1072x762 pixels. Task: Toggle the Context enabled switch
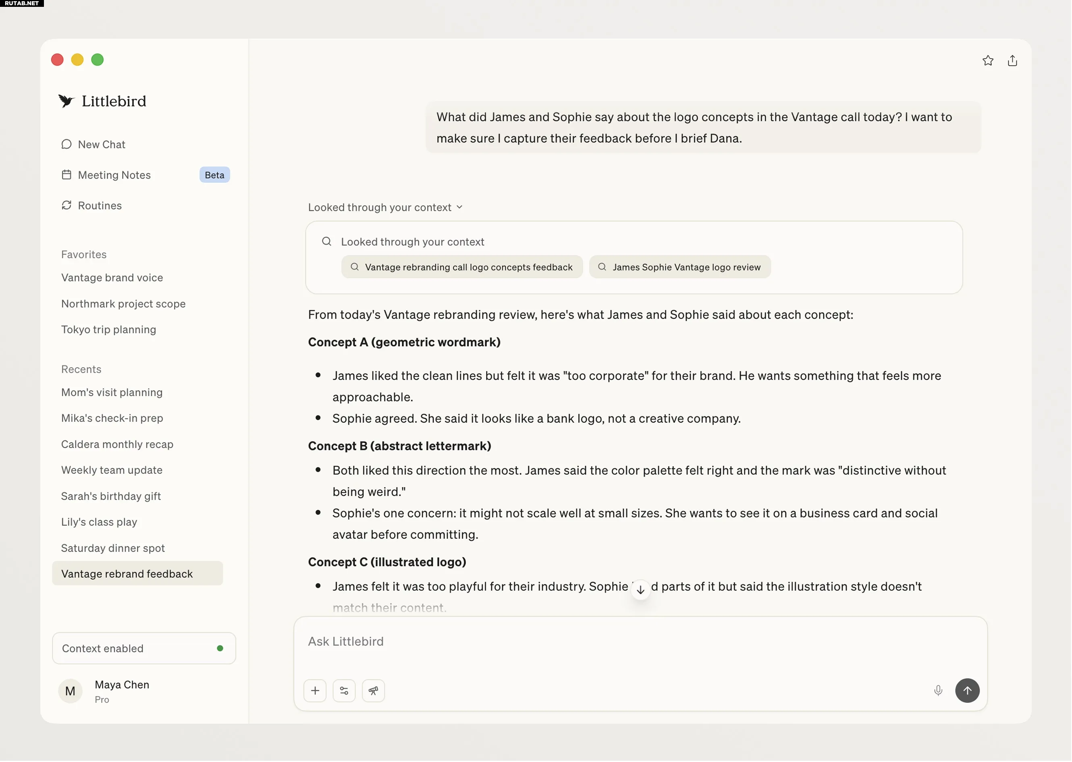point(144,648)
